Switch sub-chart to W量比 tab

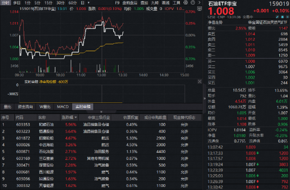point(45,107)
